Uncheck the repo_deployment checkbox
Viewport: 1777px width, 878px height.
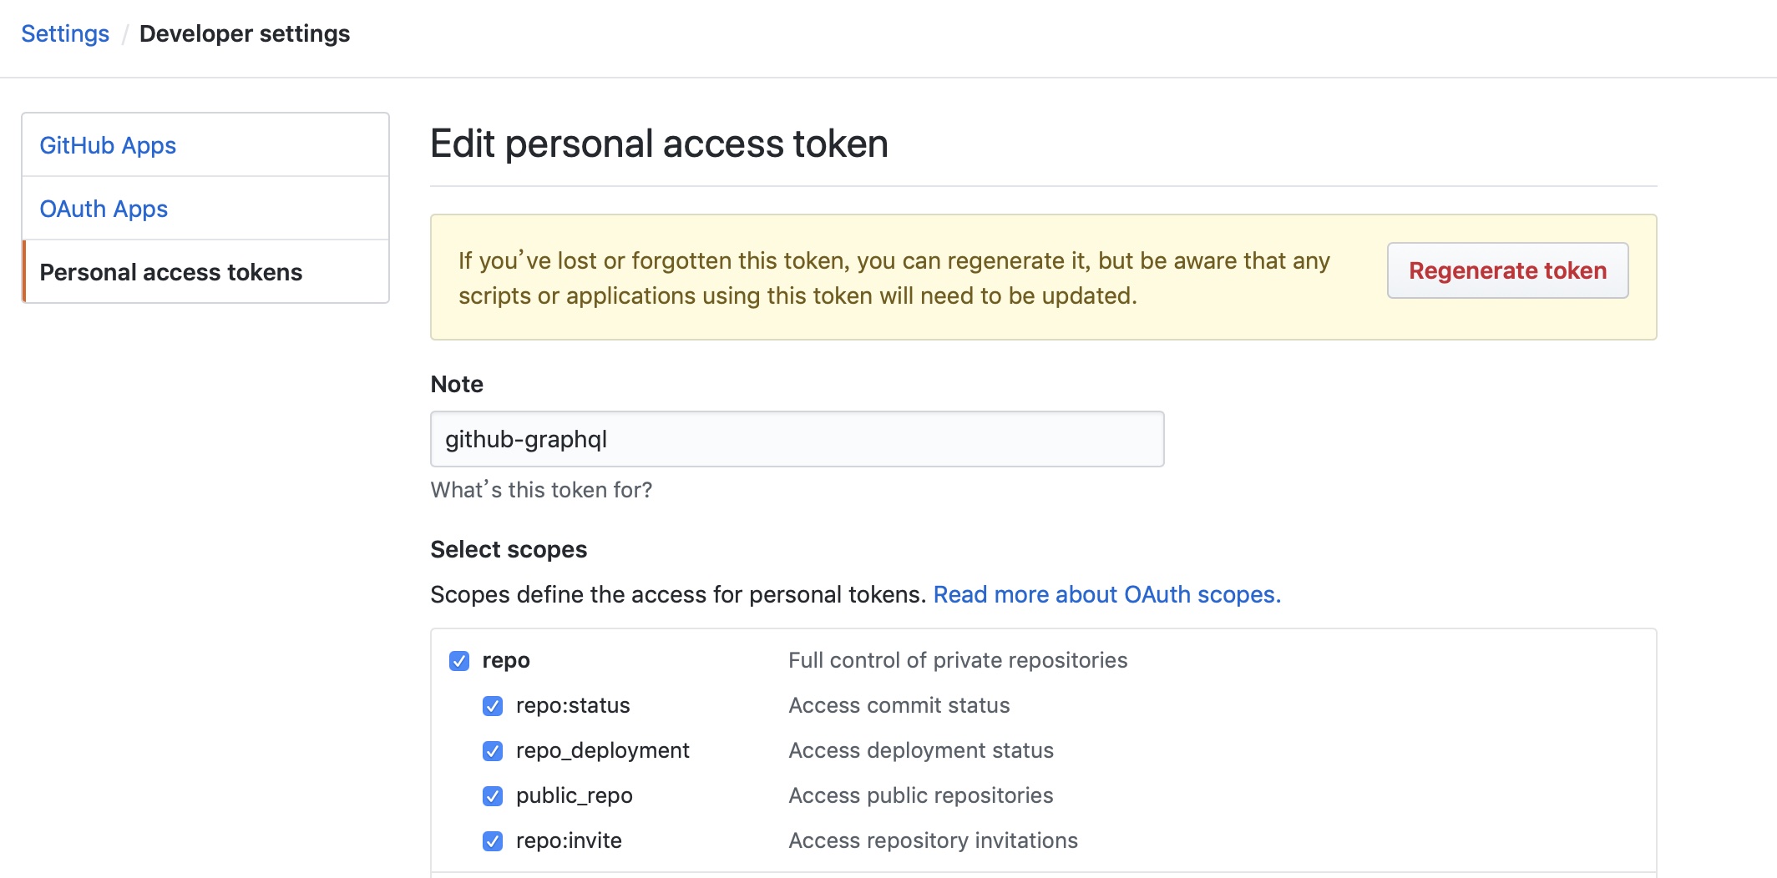pos(492,750)
